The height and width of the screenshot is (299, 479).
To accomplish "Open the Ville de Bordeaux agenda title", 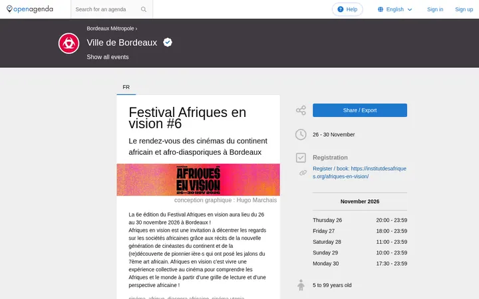I will pos(122,43).
